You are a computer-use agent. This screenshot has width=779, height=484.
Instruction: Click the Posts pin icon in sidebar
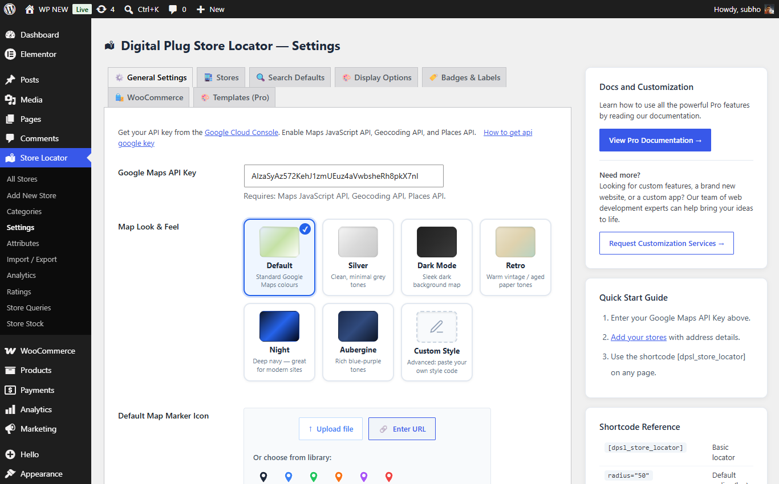tap(10, 80)
